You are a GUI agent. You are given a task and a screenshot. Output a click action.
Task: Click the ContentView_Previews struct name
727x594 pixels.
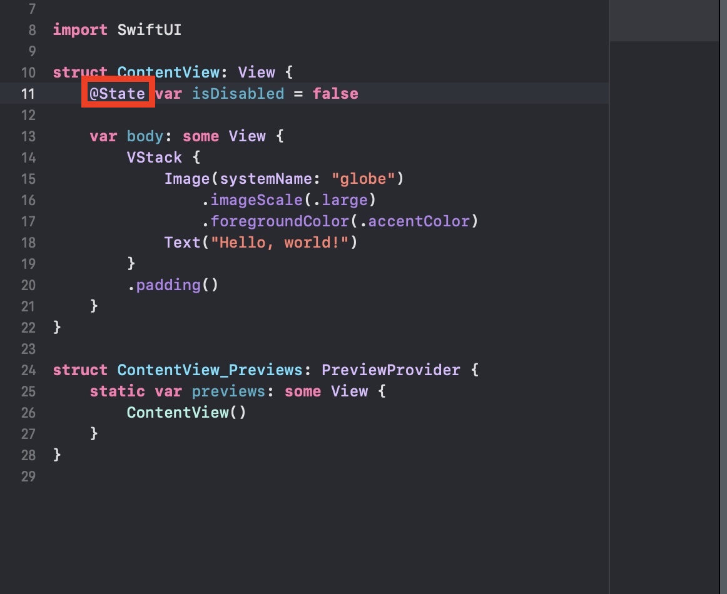210,370
